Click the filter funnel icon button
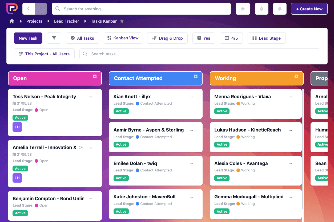The width and height of the screenshot is (334, 222). tap(54, 38)
